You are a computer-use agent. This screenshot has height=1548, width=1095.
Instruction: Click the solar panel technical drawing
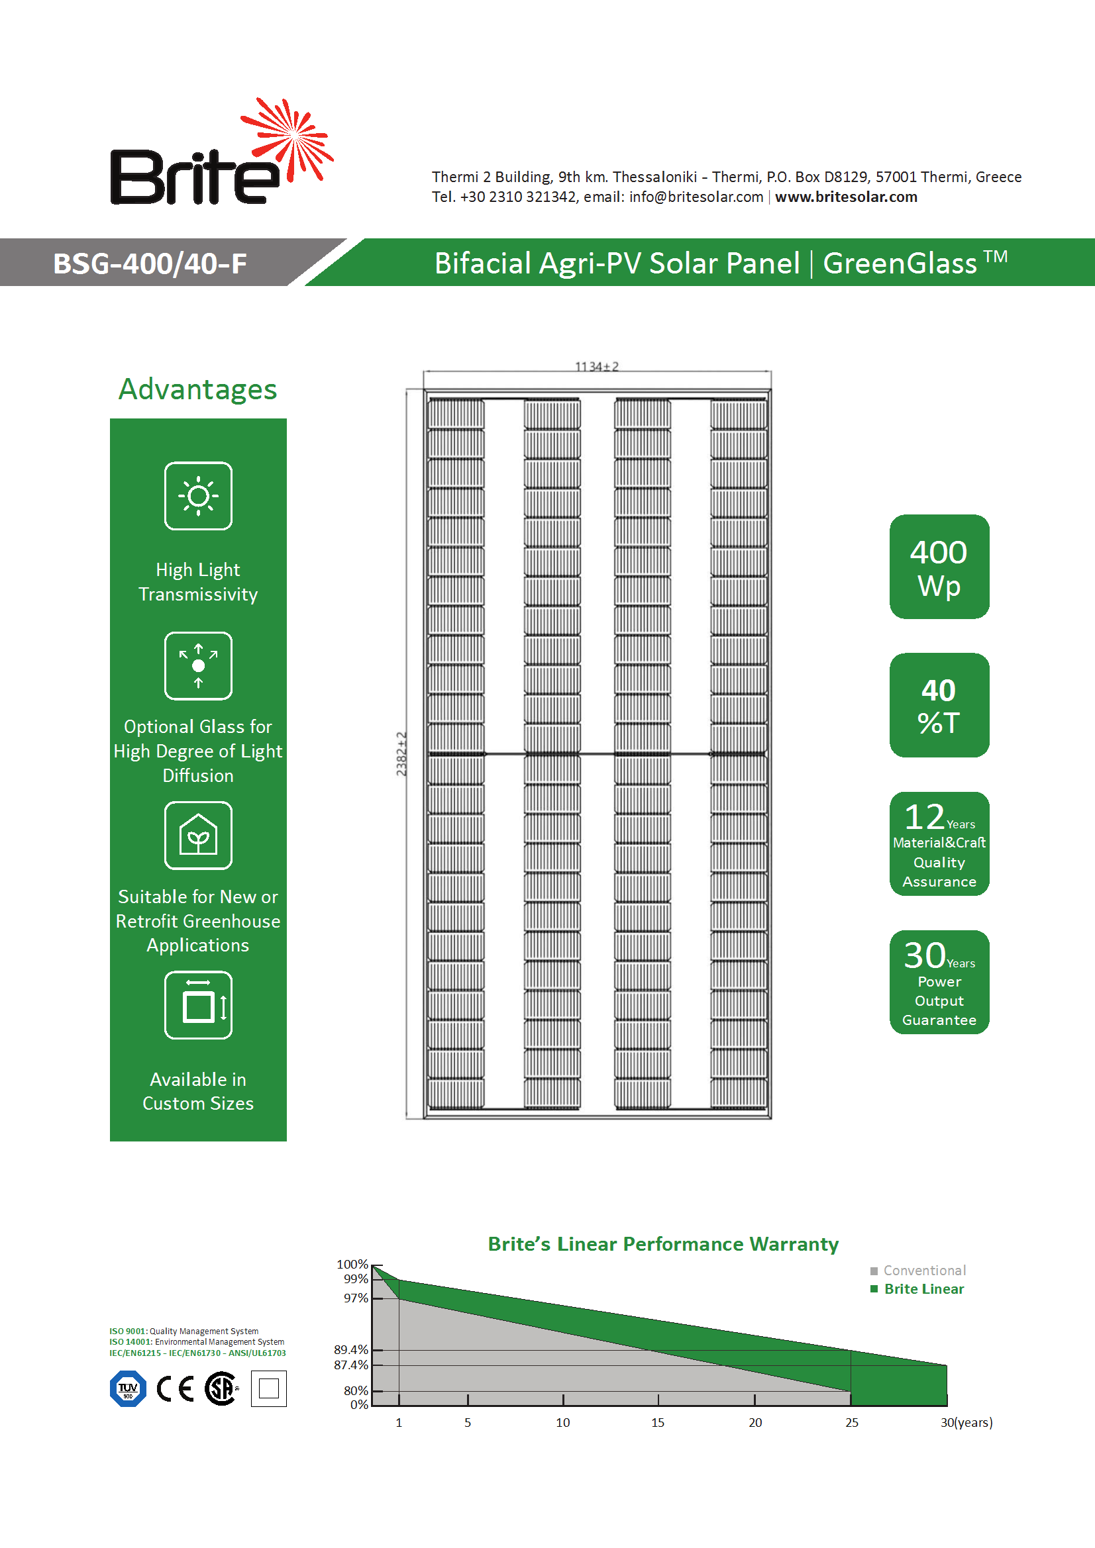point(597,753)
